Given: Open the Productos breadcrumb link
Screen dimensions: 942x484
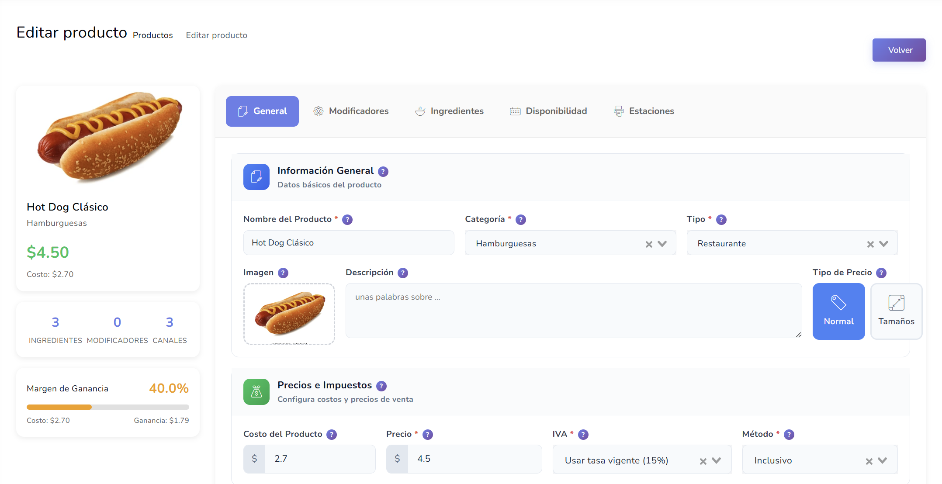Looking at the screenshot, I should [x=152, y=35].
